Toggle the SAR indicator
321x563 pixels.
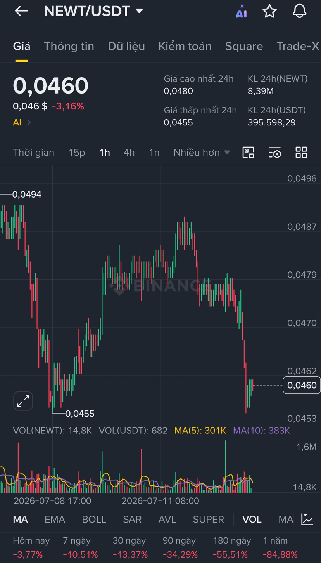click(132, 520)
